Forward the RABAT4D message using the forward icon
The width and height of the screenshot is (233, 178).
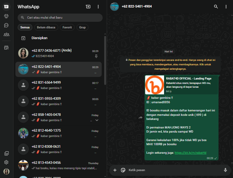tap(140, 118)
